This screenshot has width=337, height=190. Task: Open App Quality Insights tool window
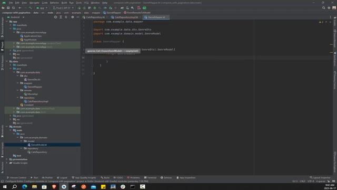coord(84,177)
